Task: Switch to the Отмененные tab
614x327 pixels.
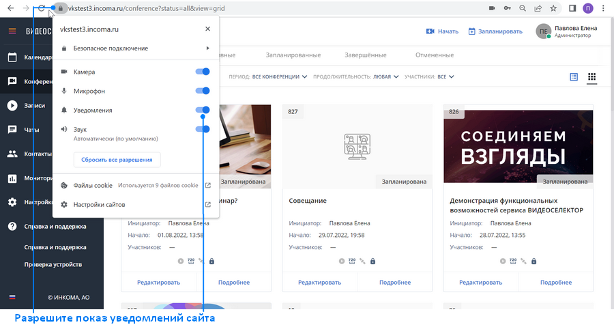Action: click(x=435, y=55)
